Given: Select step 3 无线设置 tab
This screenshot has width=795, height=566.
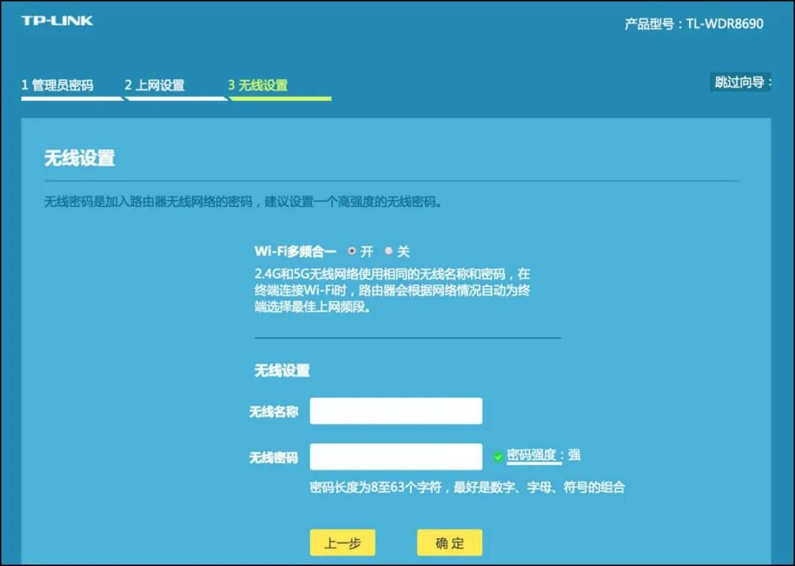Looking at the screenshot, I should point(258,85).
